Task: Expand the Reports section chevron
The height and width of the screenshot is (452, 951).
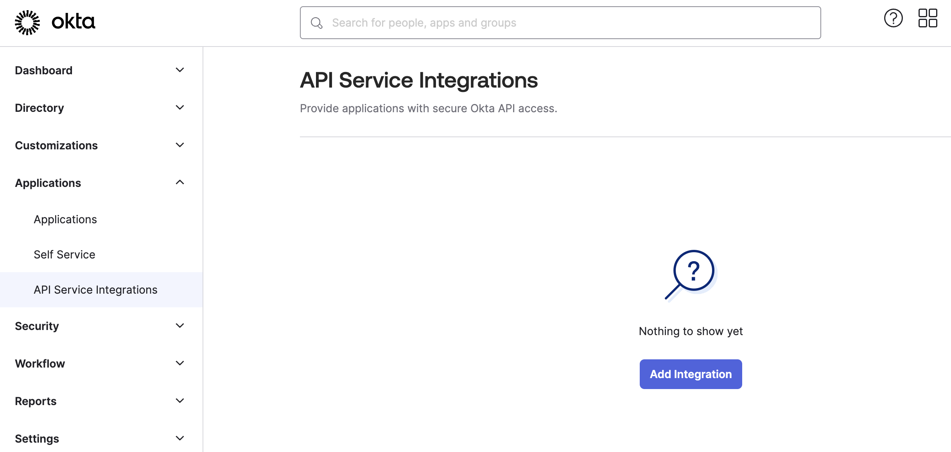Action: pos(180,401)
